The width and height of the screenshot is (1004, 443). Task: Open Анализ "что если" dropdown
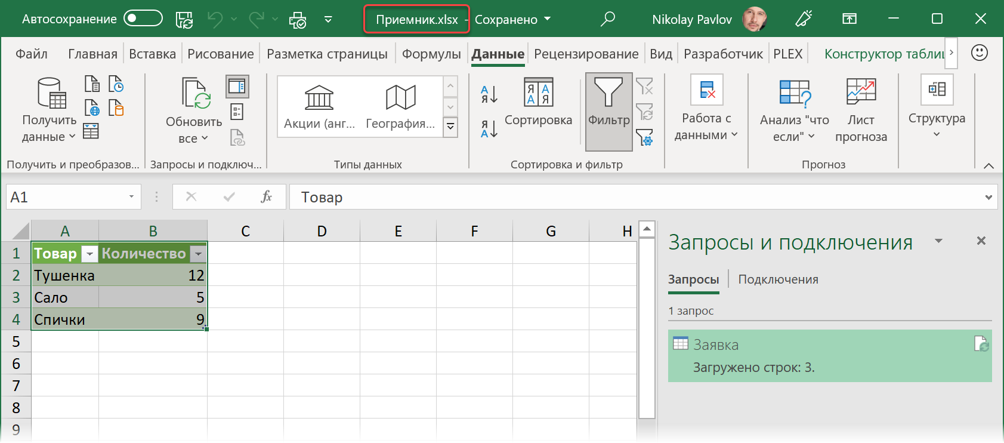pos(794,128)
